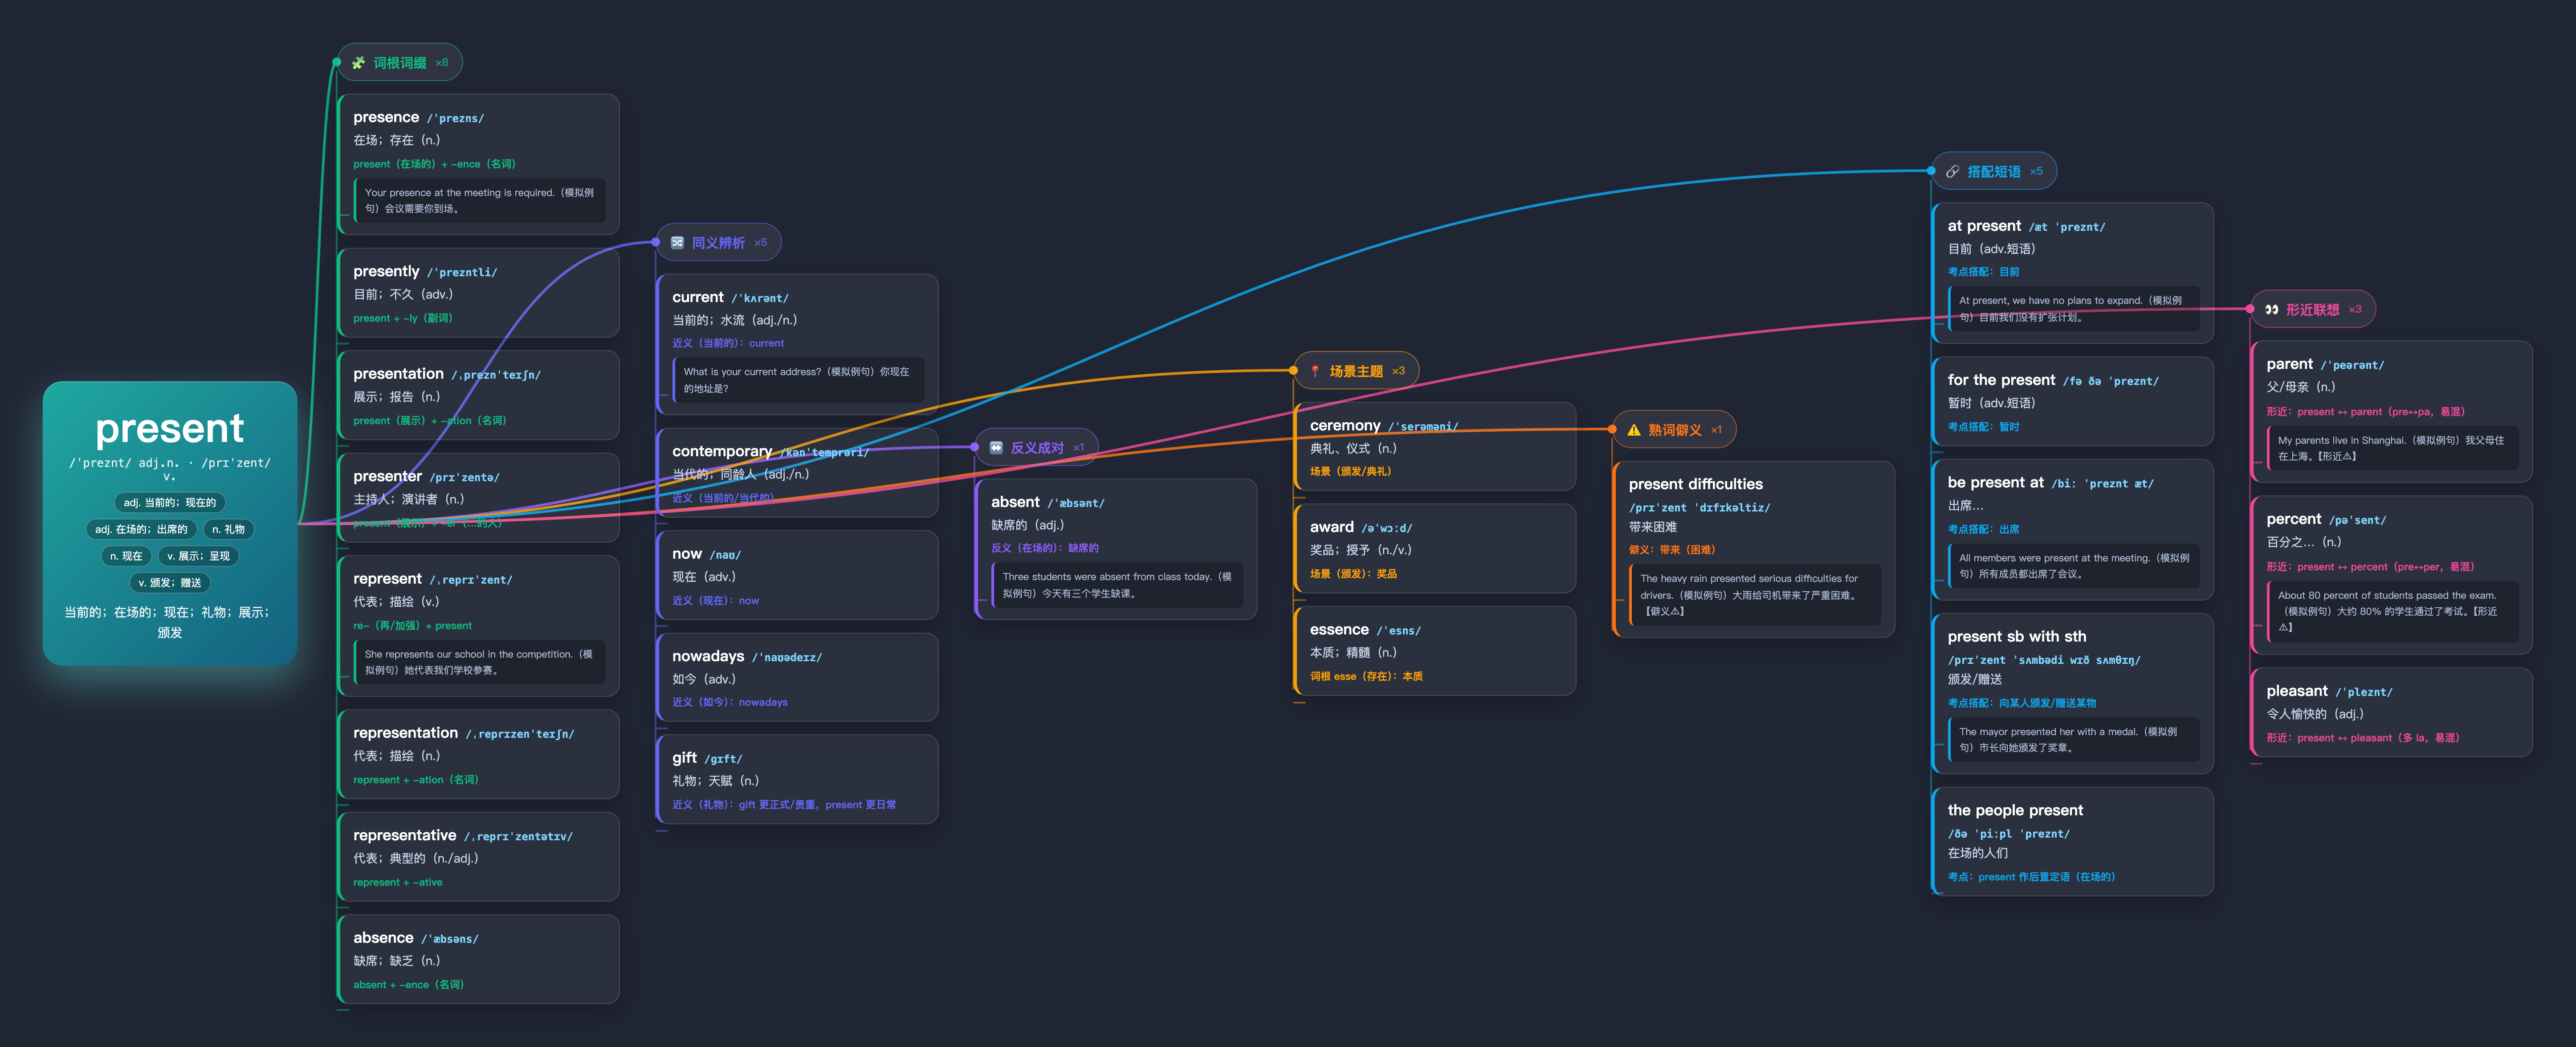The width and height of the screenshot is (2576, 1047).
Task: Click the example "Three students were absent from class today"
Action: [x=1118, y=585]
